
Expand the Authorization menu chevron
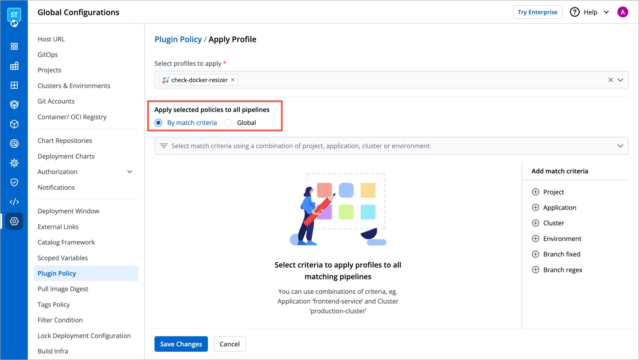tap(130, 172)
